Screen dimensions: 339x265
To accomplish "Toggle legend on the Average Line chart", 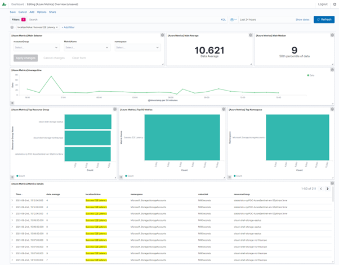I will [x=12, y=103].
